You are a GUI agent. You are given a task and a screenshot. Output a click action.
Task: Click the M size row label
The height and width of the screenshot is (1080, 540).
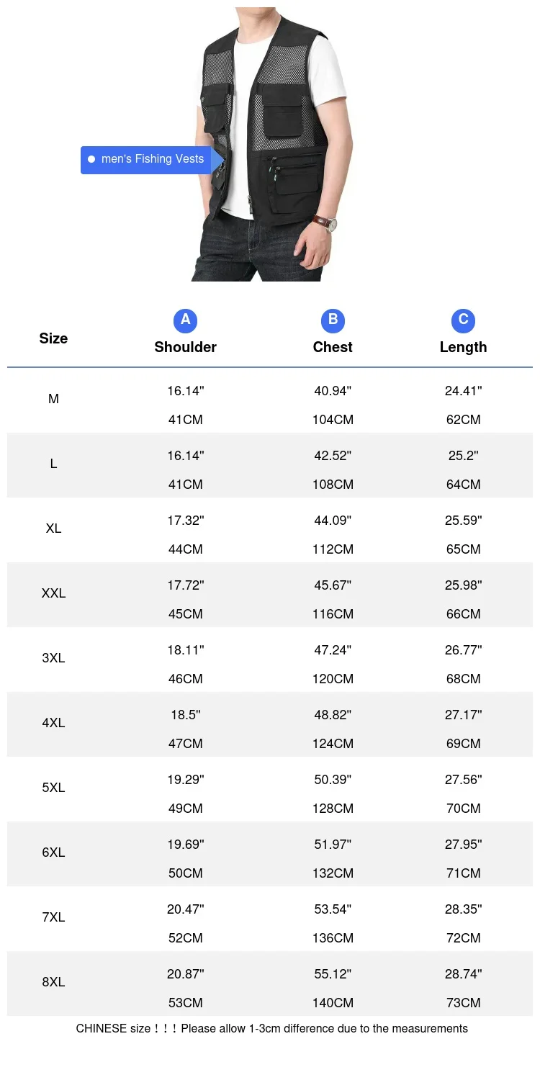53,399
